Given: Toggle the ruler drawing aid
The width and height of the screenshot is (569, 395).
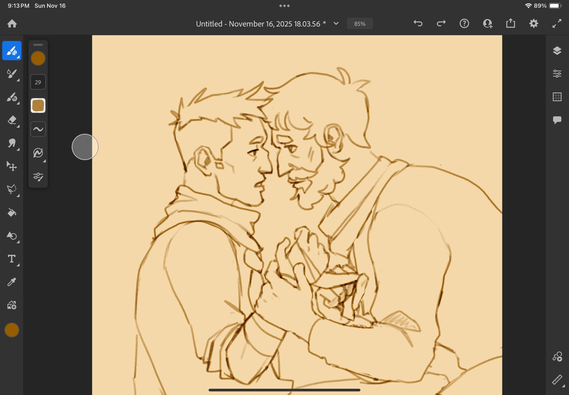Looking at the screenshot, I should coord(557,380).
